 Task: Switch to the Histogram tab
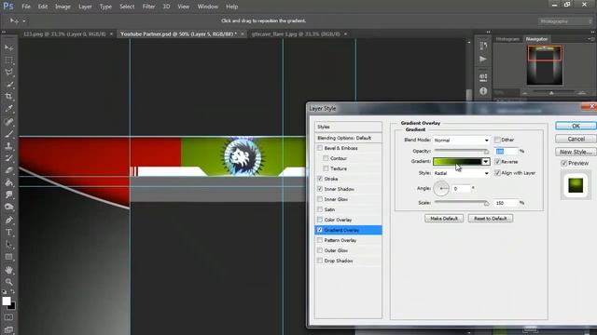click(x=507, y=39)
